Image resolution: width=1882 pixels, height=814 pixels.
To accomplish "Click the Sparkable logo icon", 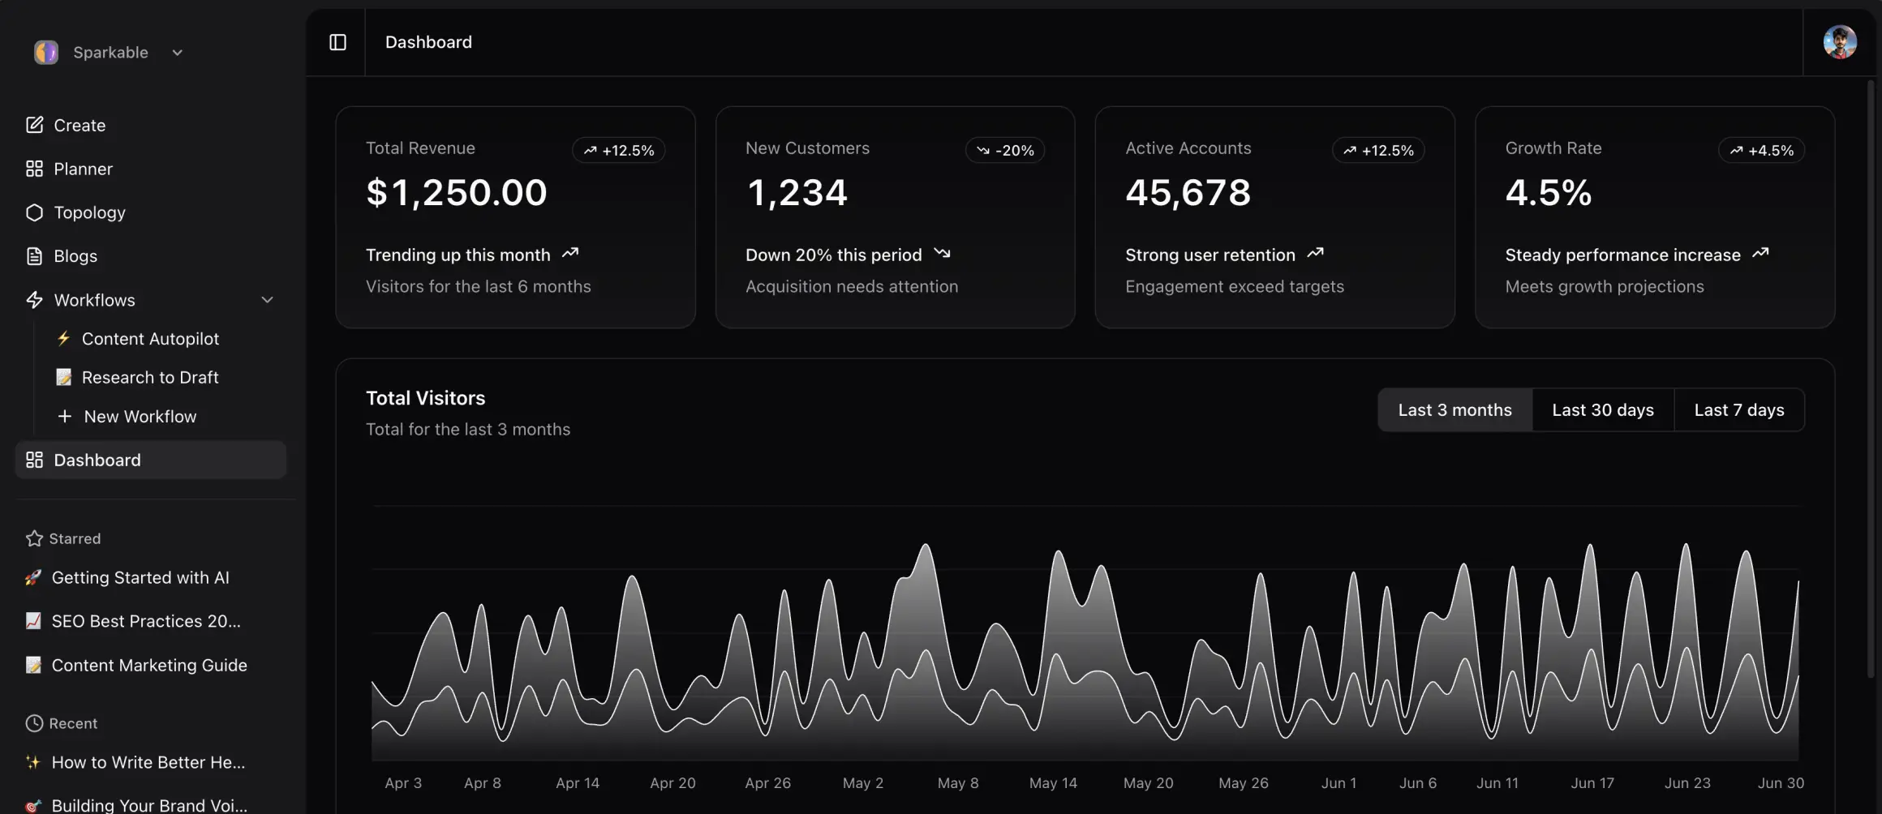I will point(46,52).
